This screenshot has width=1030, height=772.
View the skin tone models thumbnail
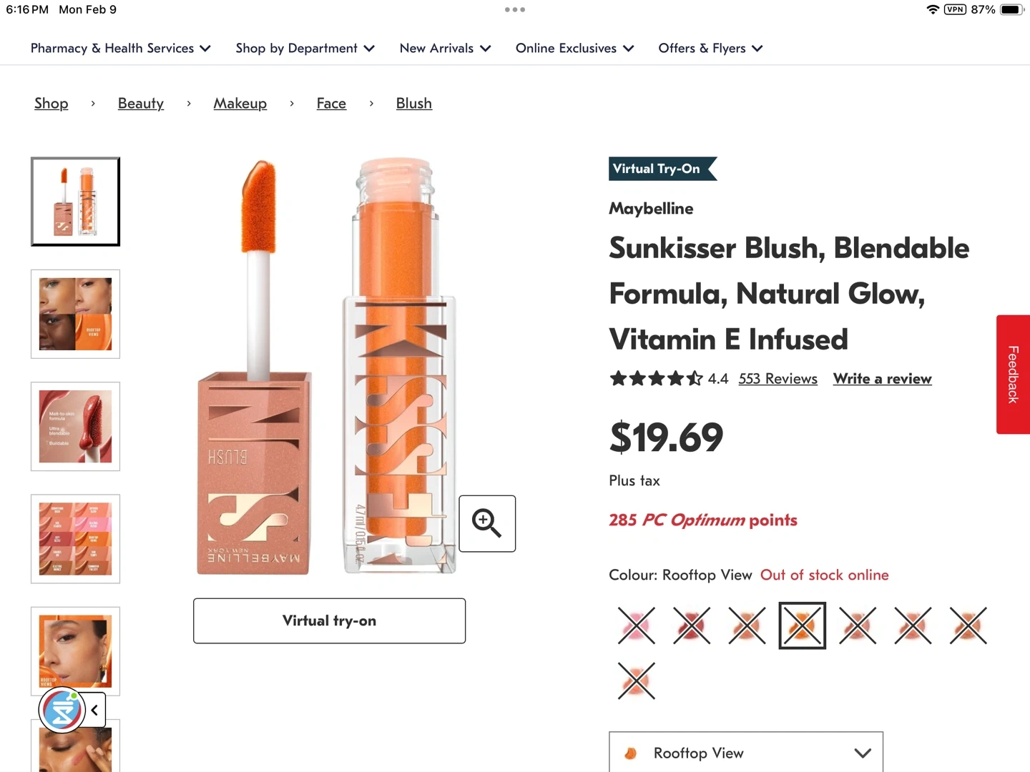[x=75, y=314]
